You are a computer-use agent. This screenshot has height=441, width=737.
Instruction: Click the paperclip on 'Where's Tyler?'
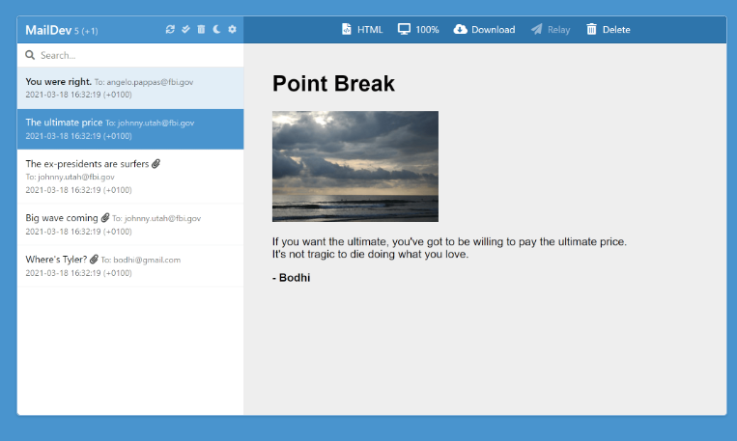[x=94, y=260]
